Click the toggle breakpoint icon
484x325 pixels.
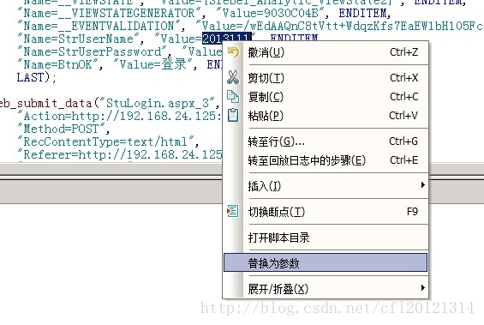(x=232, y=211)
